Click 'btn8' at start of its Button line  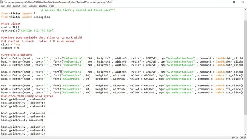(x=4, y=89)
